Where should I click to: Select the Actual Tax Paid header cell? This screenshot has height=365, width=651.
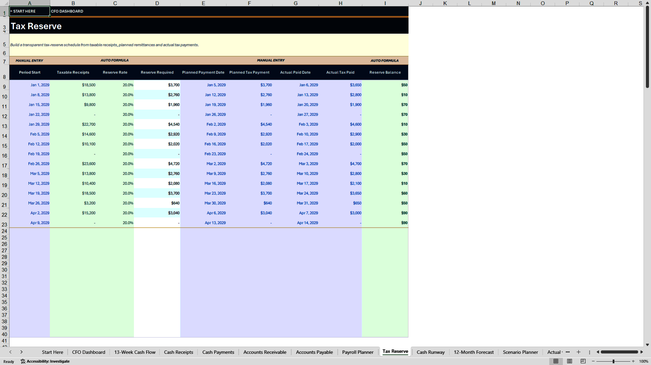coord(340,72)
